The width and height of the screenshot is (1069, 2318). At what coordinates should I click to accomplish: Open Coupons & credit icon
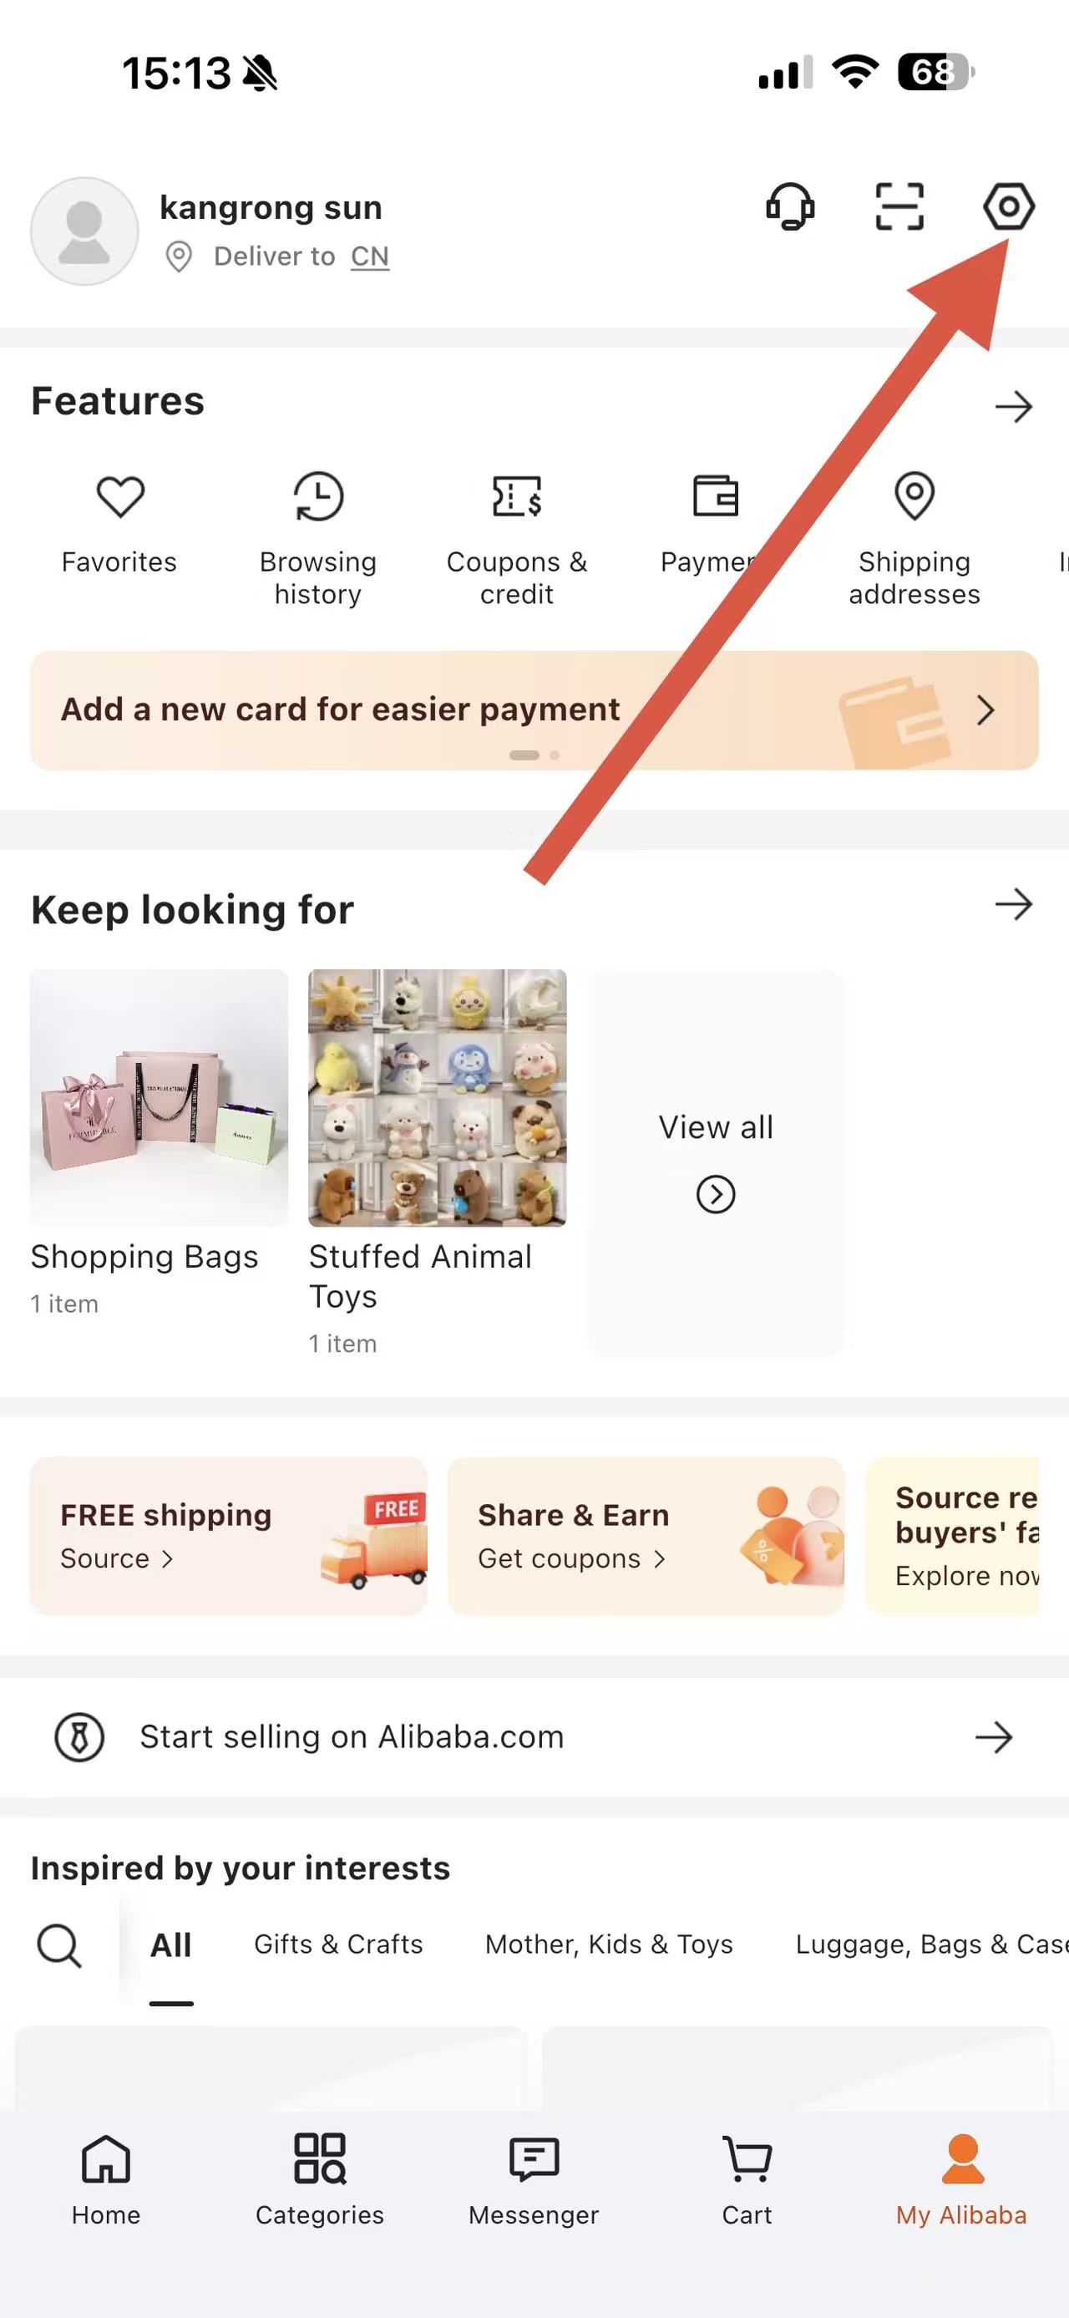coord(517,496)
